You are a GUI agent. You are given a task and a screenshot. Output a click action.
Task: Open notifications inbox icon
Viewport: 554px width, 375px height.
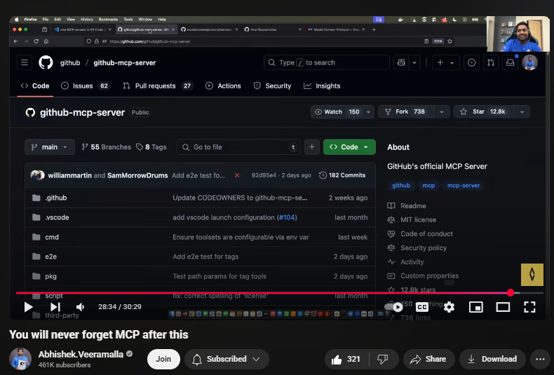click(511, 62)
